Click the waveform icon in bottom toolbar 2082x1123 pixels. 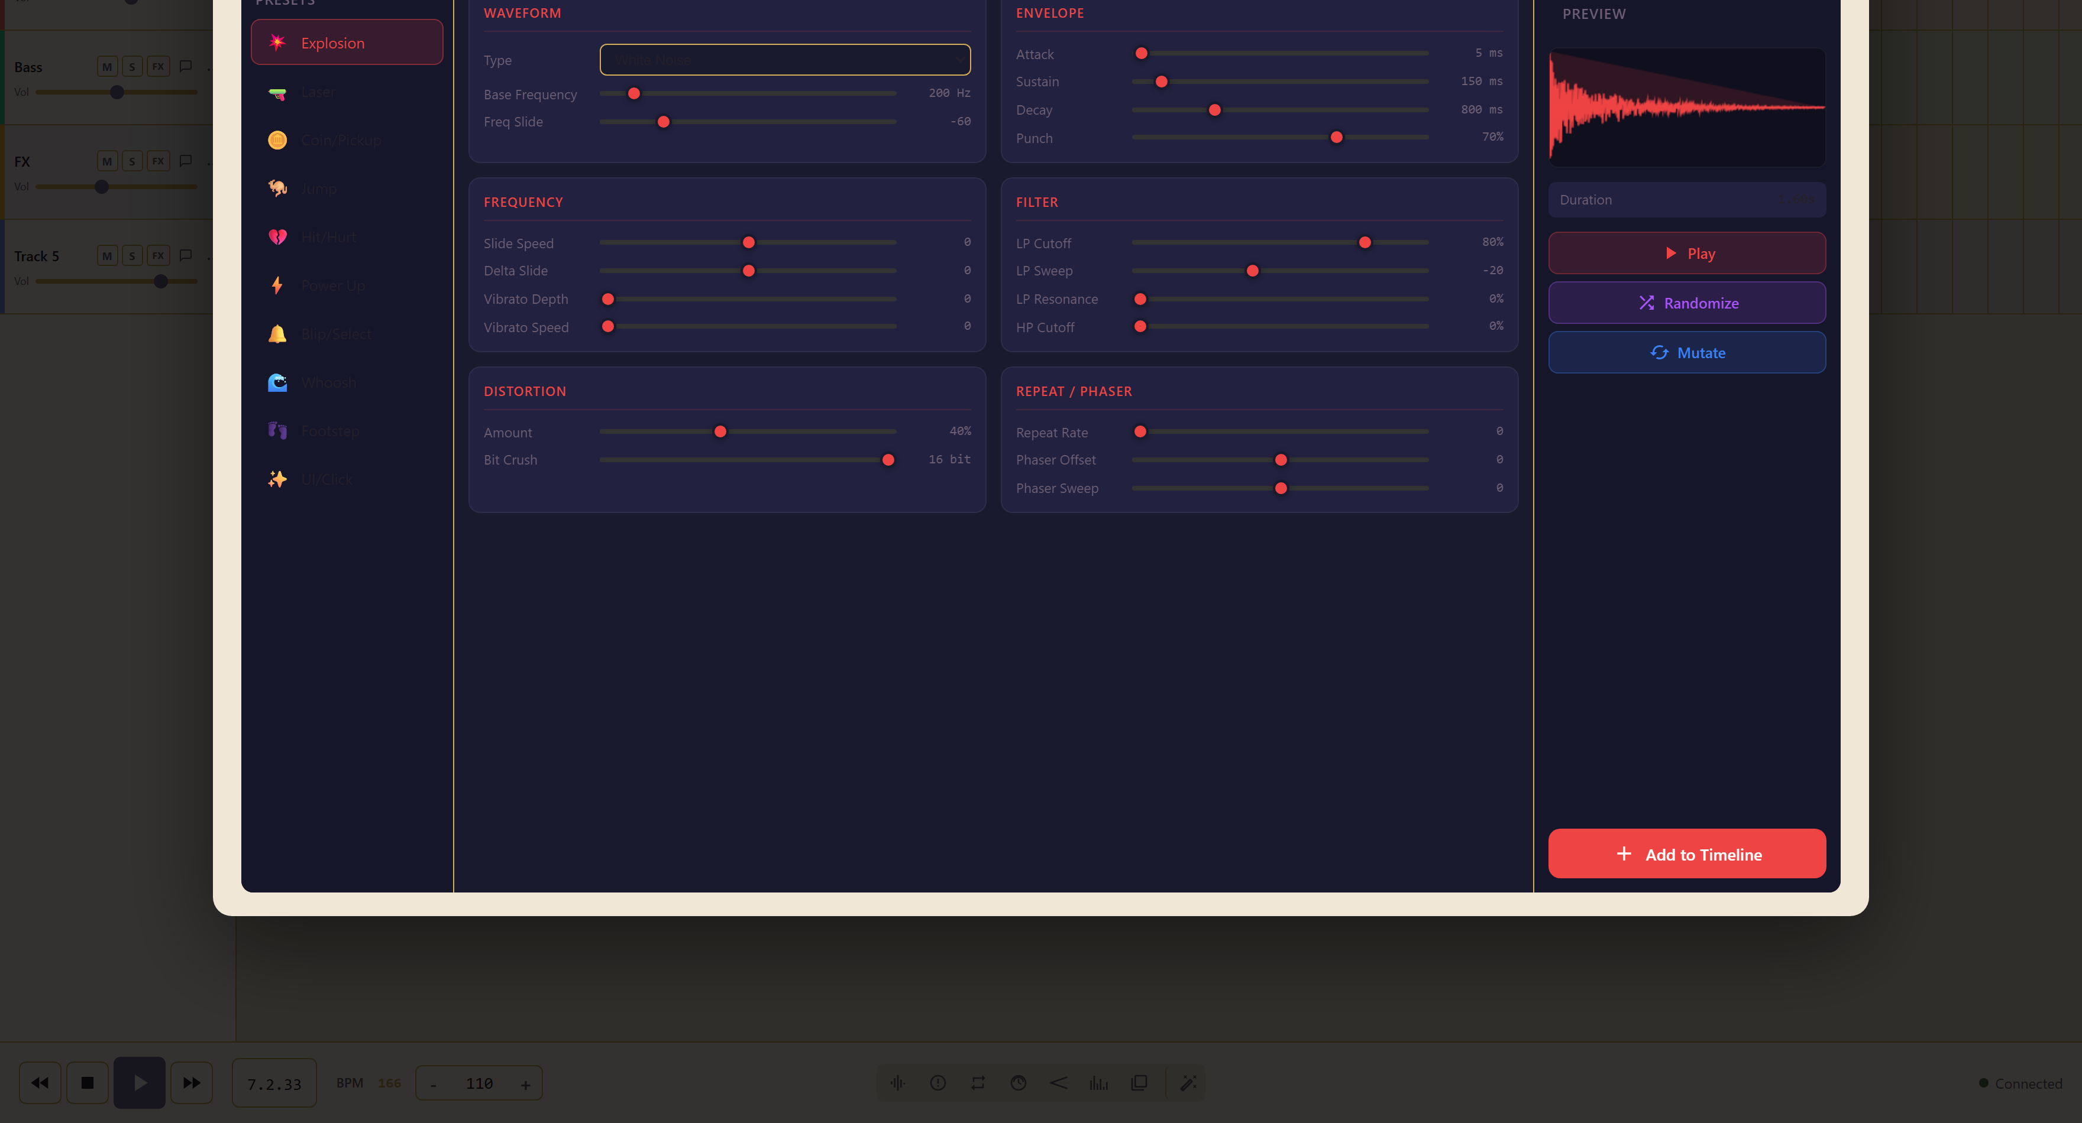click(x=897, y=1083)
